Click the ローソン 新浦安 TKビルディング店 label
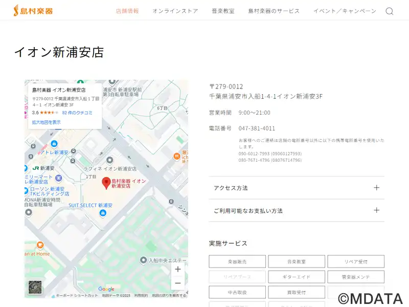409x307 pixels. 50,191
